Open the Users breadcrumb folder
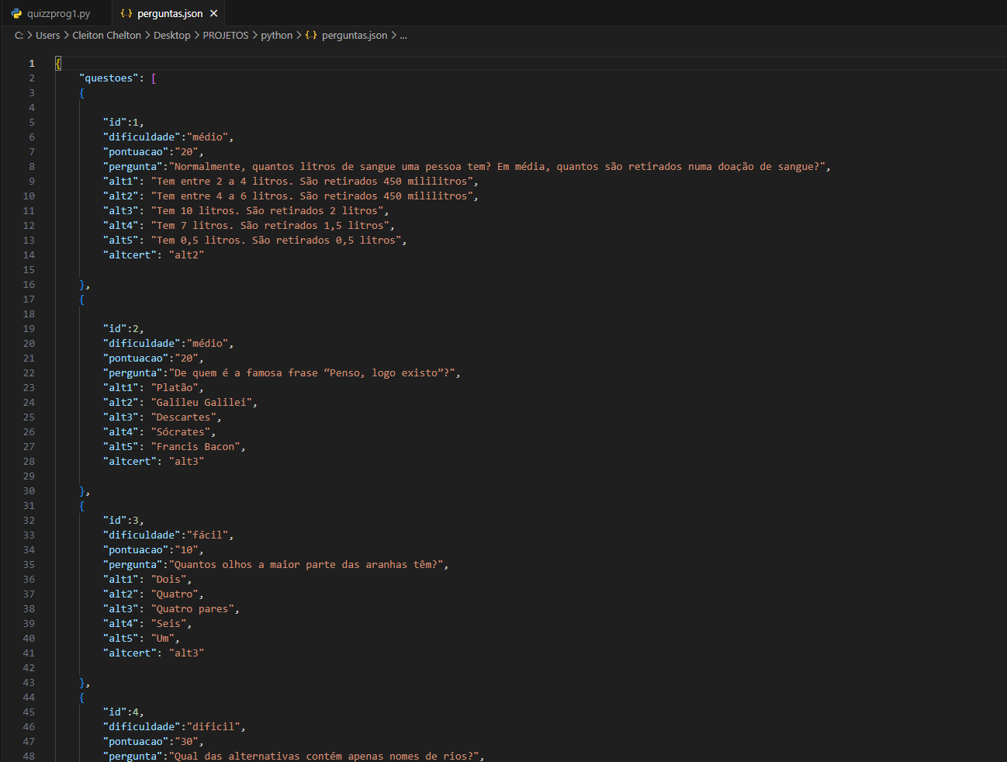Image resolution: width=1007 pixels, height=762 pixels. [47, 36]
